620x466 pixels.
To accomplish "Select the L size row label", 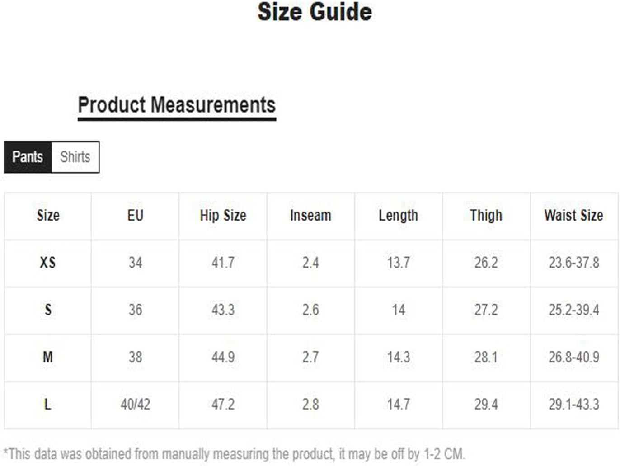I will pyautogui.click(x=48, y=404).
